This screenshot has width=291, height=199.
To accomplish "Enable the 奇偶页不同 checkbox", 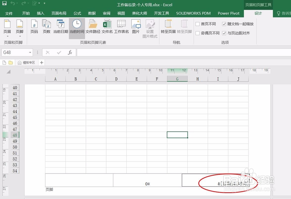I will click(x=198, y=33).
